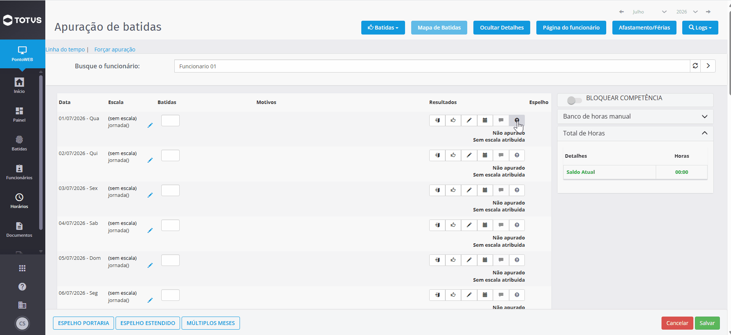Screen dimensions: 731x335
Task: Click Espelho Estendido button
Action: click(148, 323)
